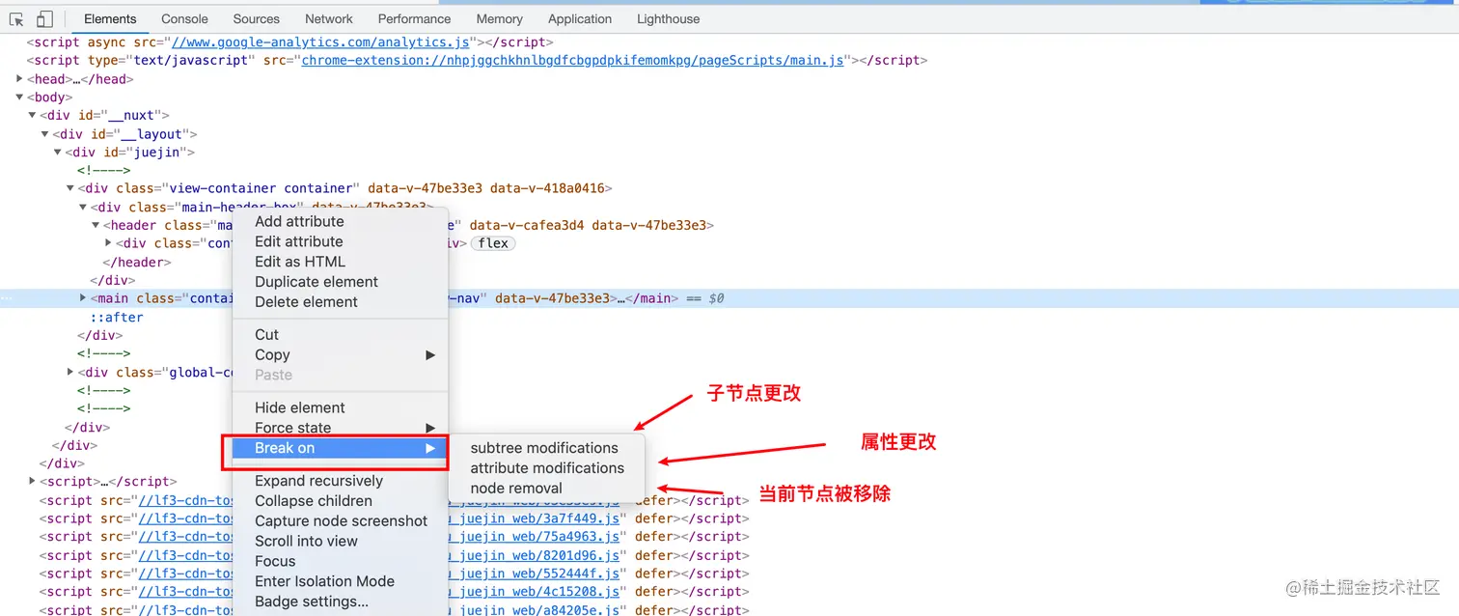This screenshot has height=616, width=1459.
Task: Switch to the Performance tab
Action: (414, 18)
